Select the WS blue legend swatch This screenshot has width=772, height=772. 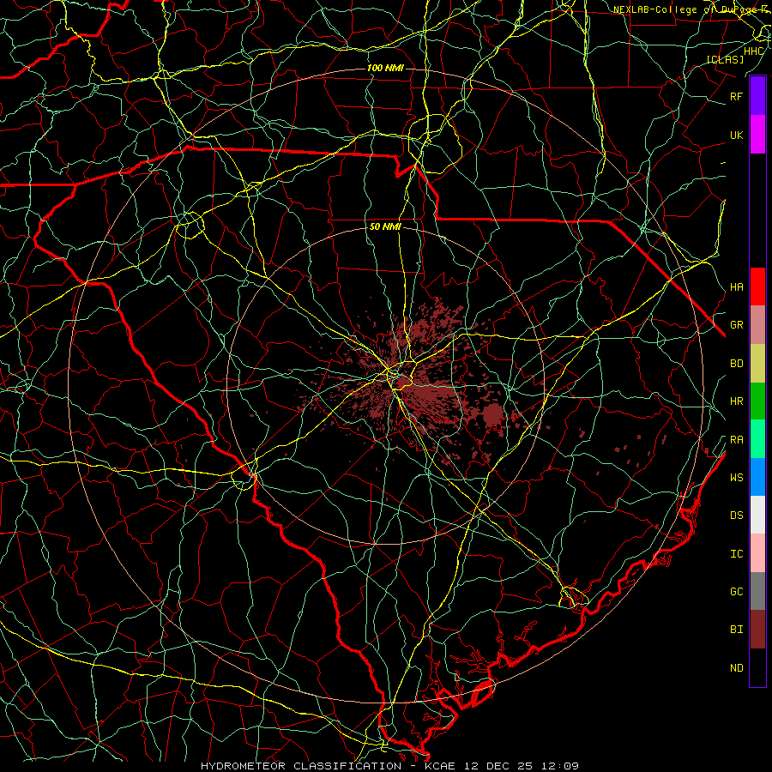(757, 477)
